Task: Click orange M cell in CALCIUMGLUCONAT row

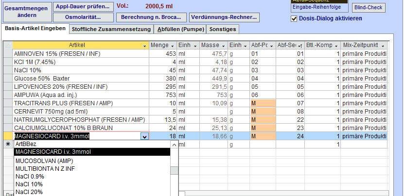Action: (263, 128)
